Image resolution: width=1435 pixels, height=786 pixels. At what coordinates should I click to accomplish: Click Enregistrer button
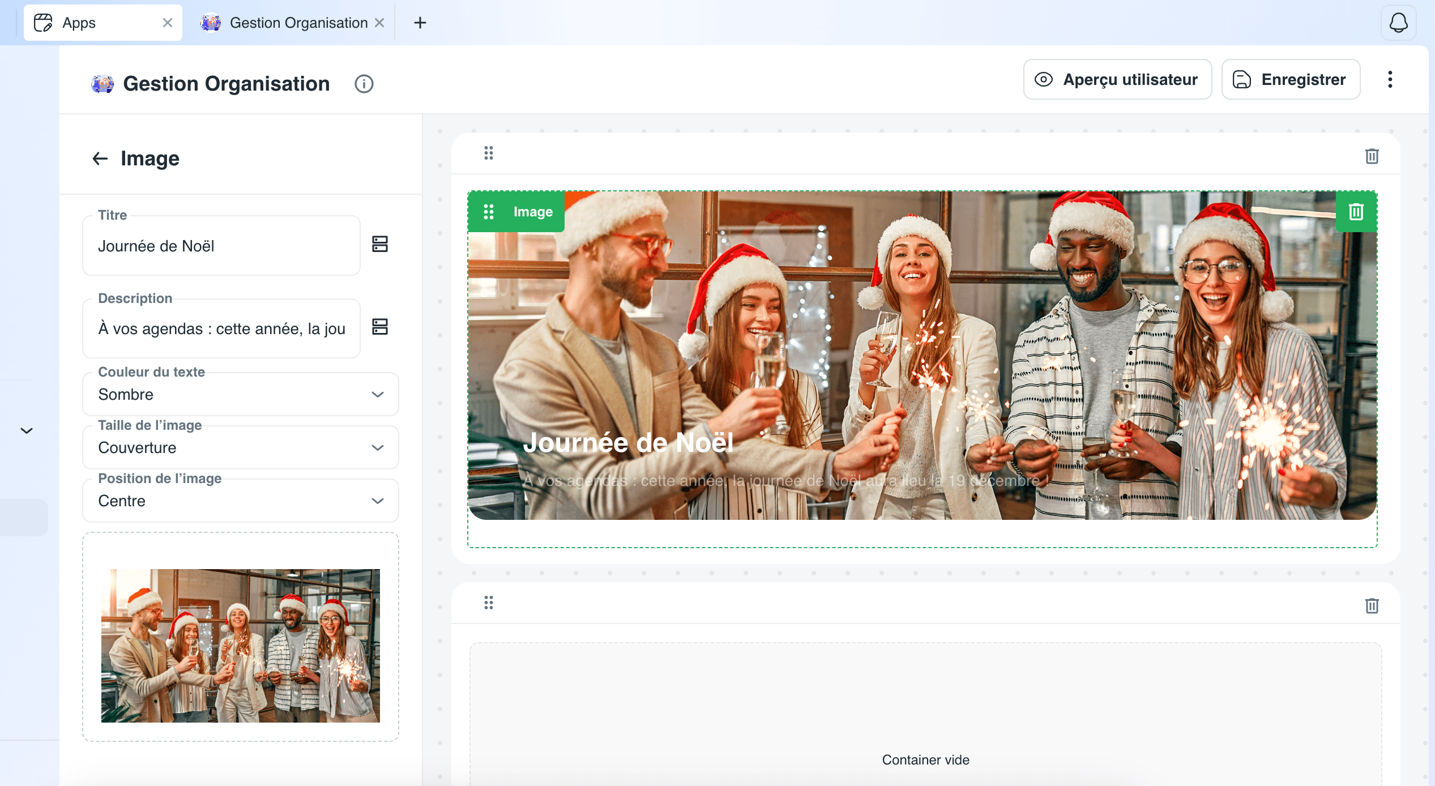(1291, 79)
